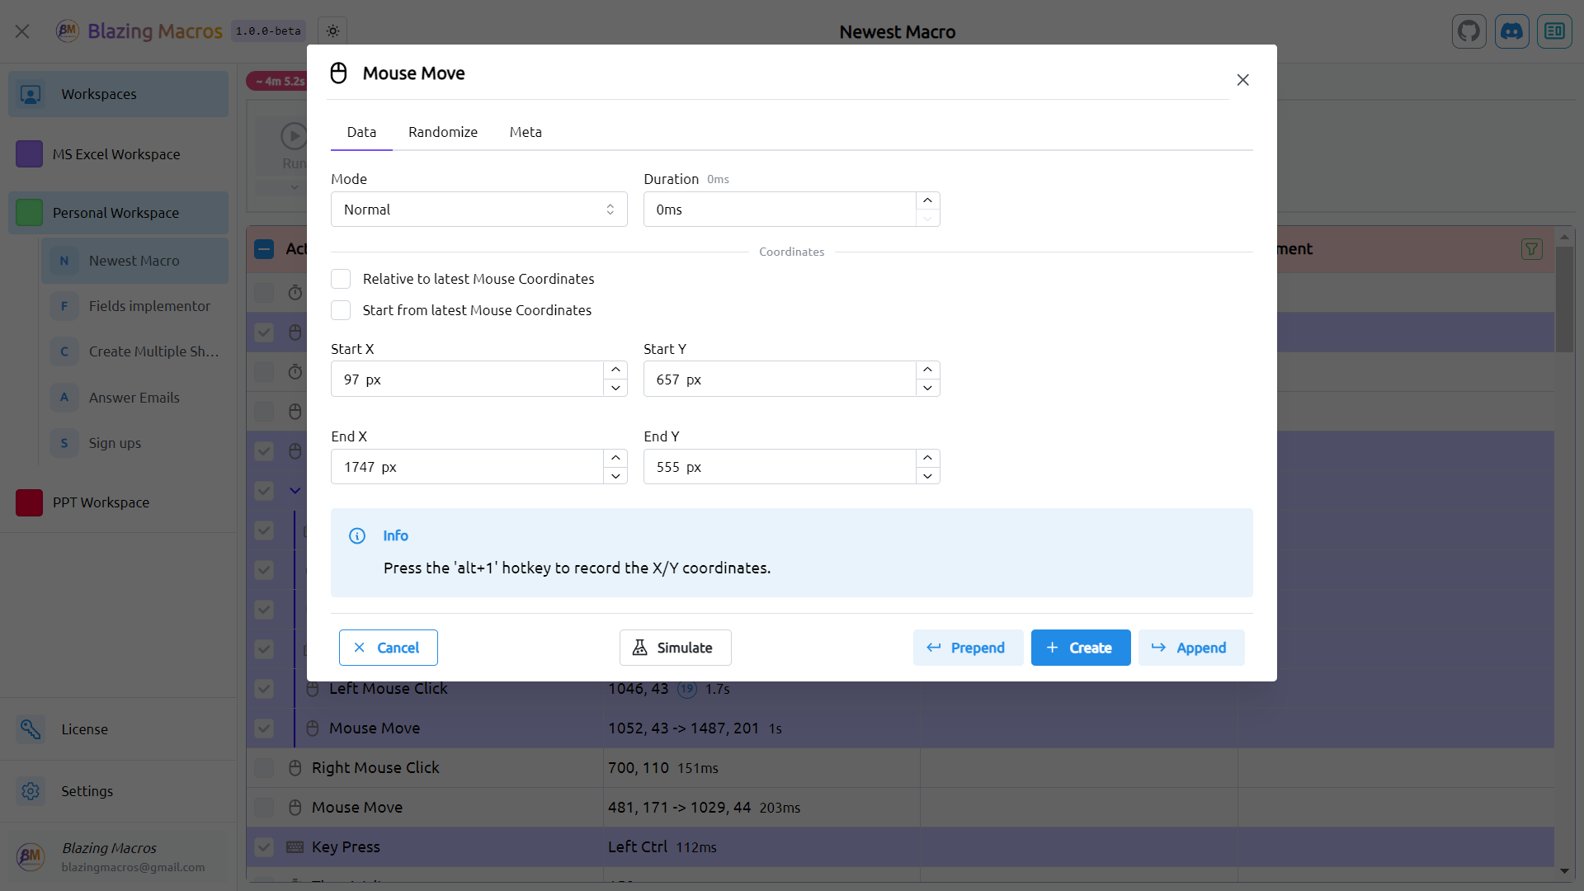1584x891 pixels.
Task: Toggle checkbox on Right Mouse Click row
Action: click(x=264, y=768)
